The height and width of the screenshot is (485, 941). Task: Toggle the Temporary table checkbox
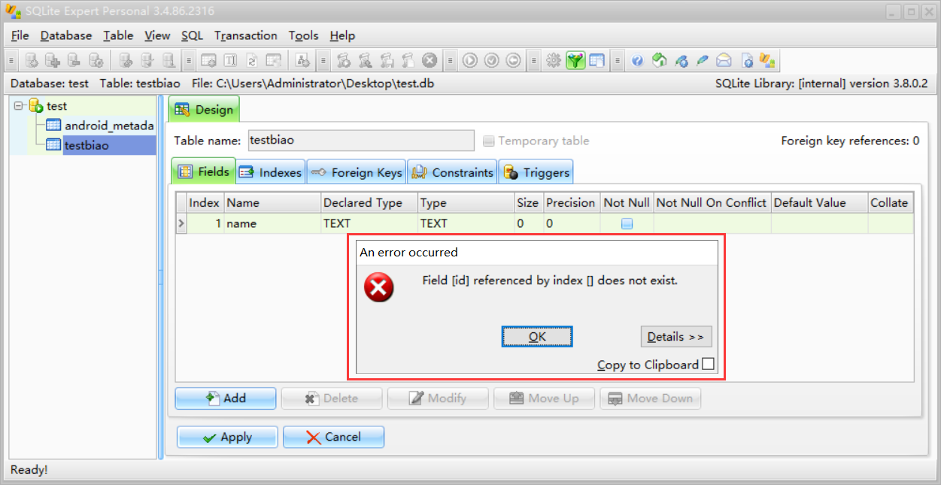tap(489, 141)
